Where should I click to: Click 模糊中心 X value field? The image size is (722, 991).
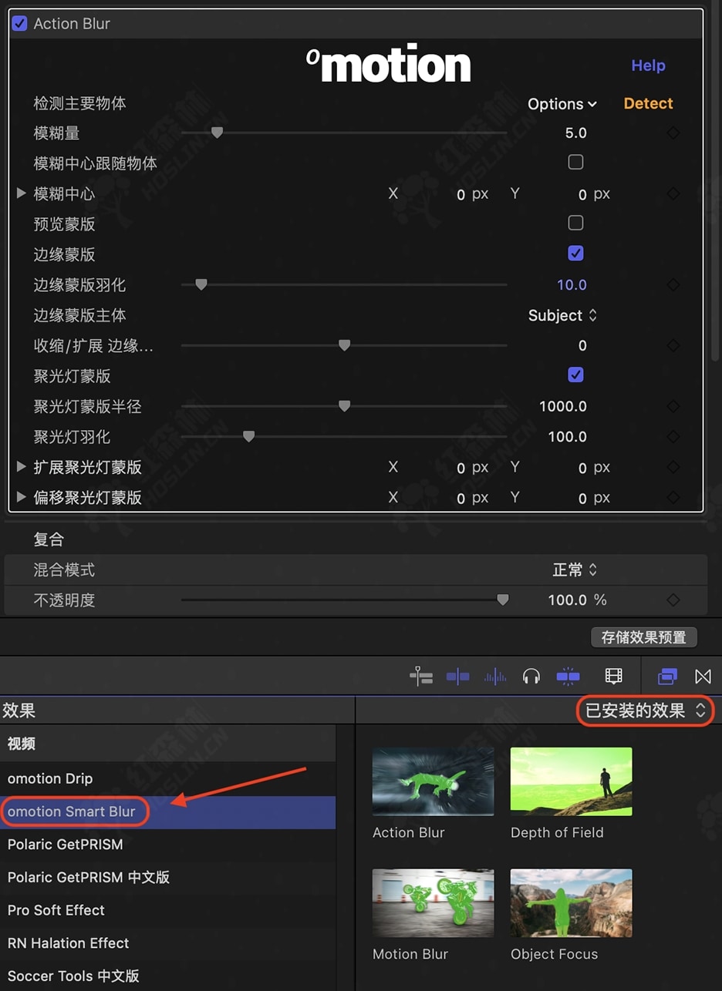coord(461,195)
